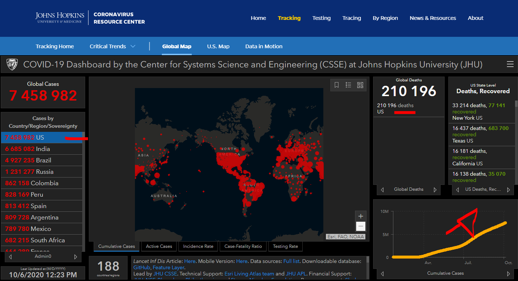This screenshot has width=518, height=281.
Task: Open the Feature Layer link
Action: tap(168, 267)
